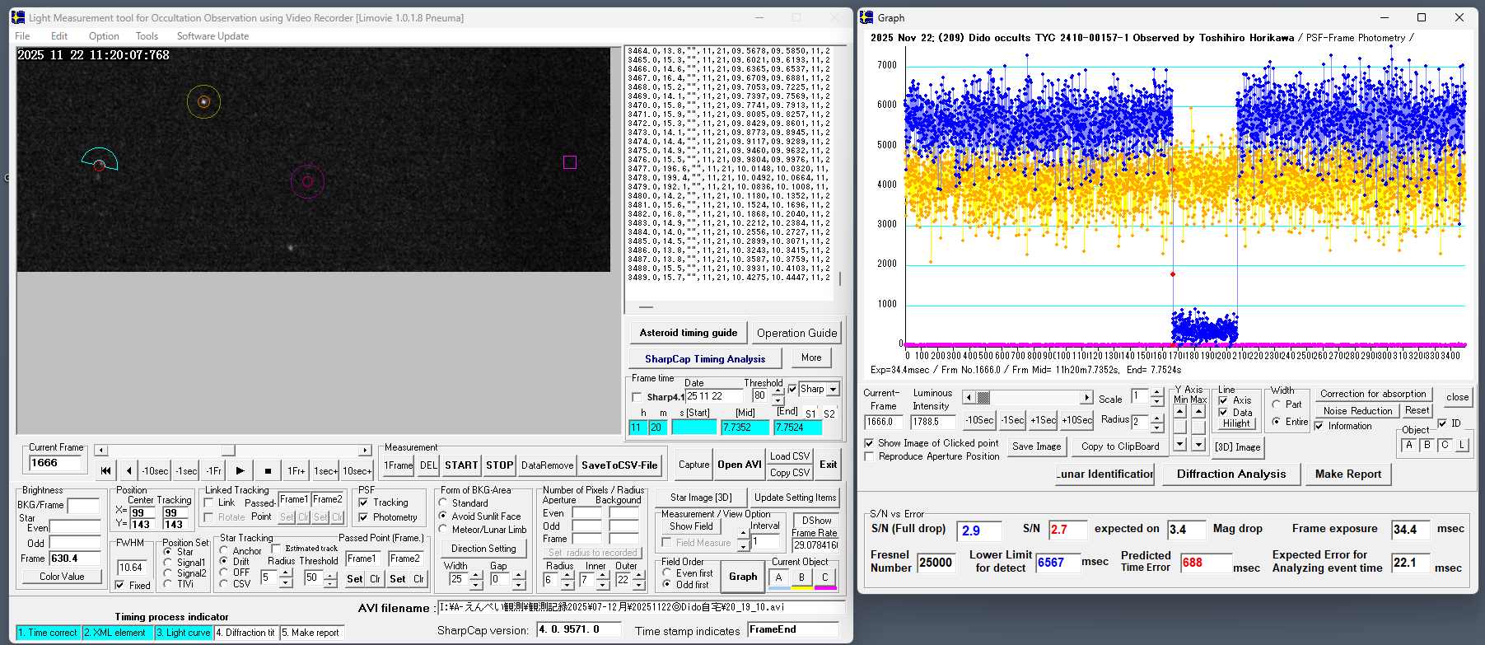This screenshot has width=1485, height=645.
Task: Open the Tools menu
Action: click(x=147, y=36)
